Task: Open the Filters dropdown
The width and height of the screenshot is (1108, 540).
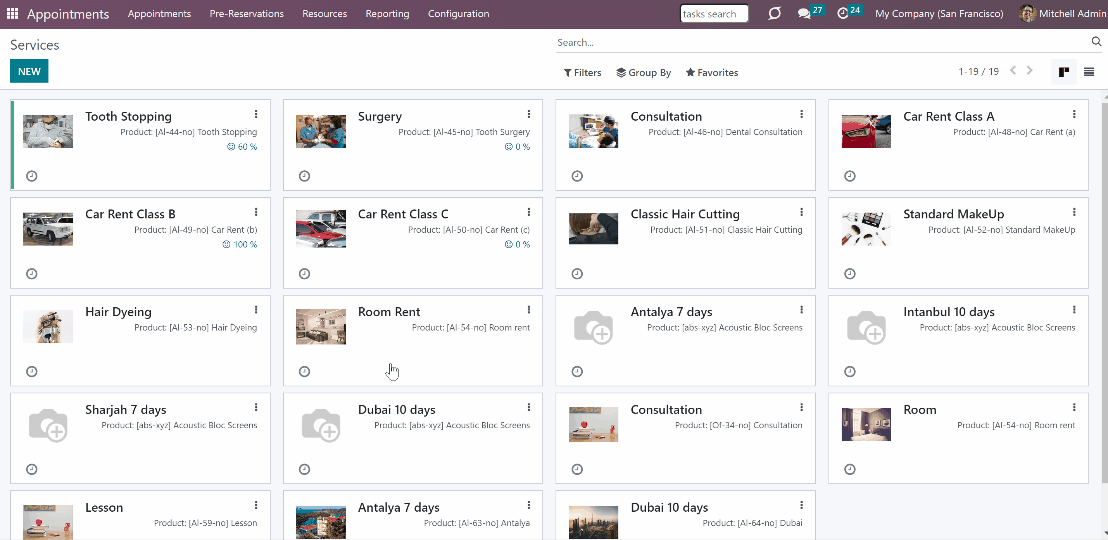Action: coord(582,72)
